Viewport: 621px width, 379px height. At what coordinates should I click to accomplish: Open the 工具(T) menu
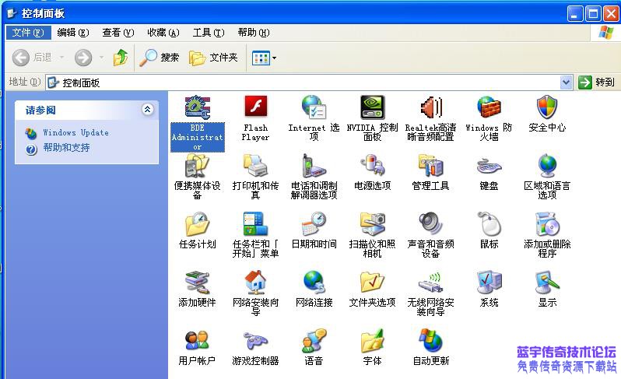pyautogui.click(x=208, y=33)
